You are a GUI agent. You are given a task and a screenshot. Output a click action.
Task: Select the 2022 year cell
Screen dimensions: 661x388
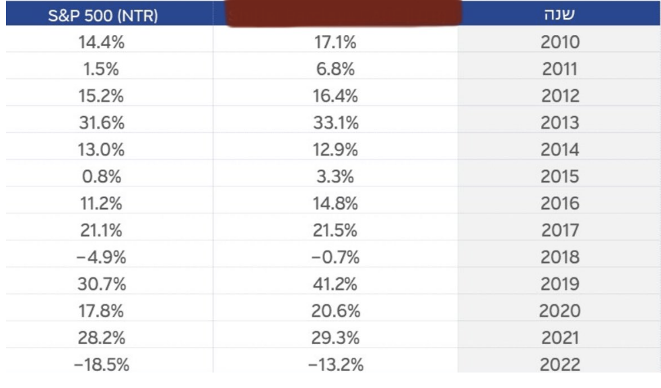click(x=560, y=364)
